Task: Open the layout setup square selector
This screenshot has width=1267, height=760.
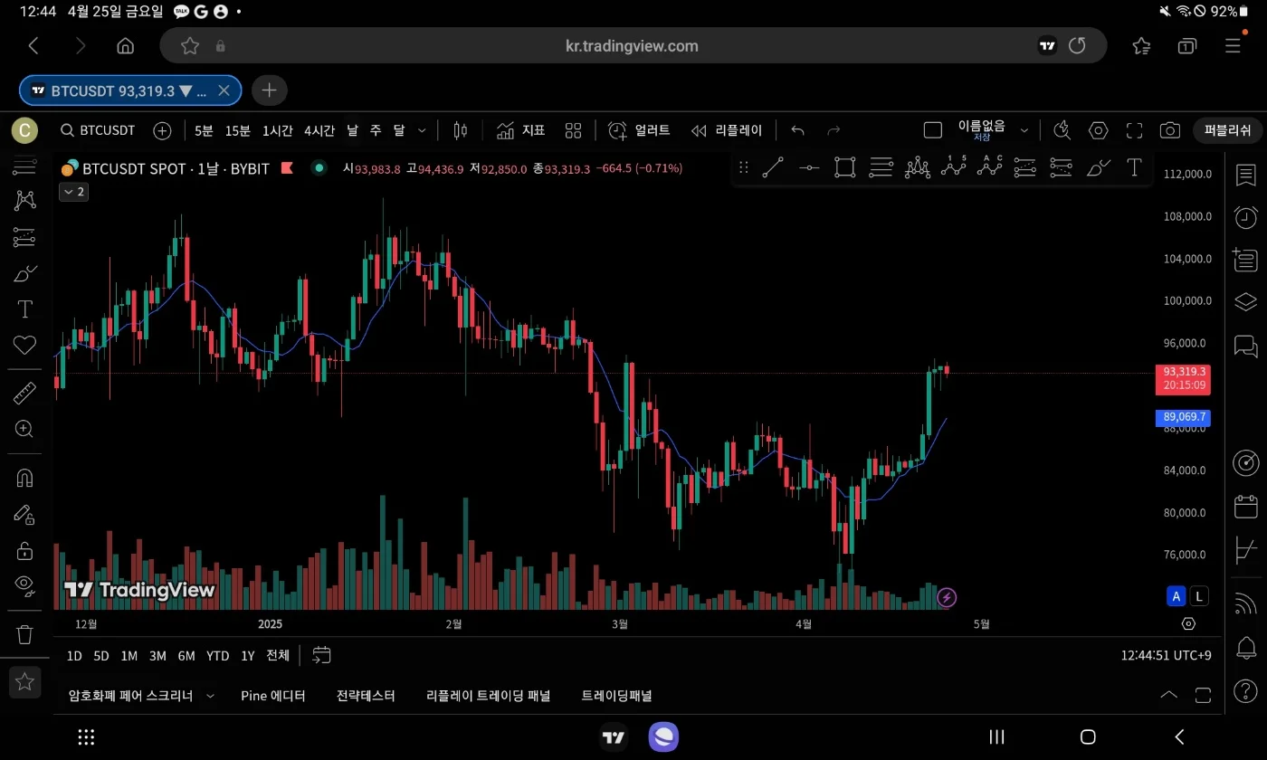Action: tap(933, 130)
